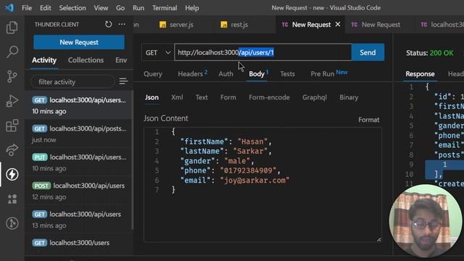Image resolution: width=464 pixels, height=261 pixels.
Task: Open the Selection menu
Action: tap(72, 8)
